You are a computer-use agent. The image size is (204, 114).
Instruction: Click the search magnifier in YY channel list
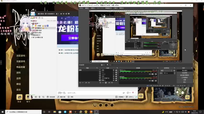(x=42, y=18)
